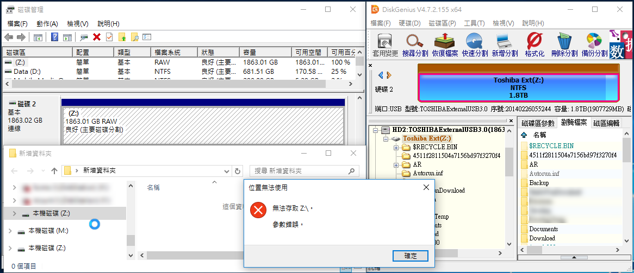
Task: Click orange next-disk arrow in DiskGenius
Action: pos(389,75)
